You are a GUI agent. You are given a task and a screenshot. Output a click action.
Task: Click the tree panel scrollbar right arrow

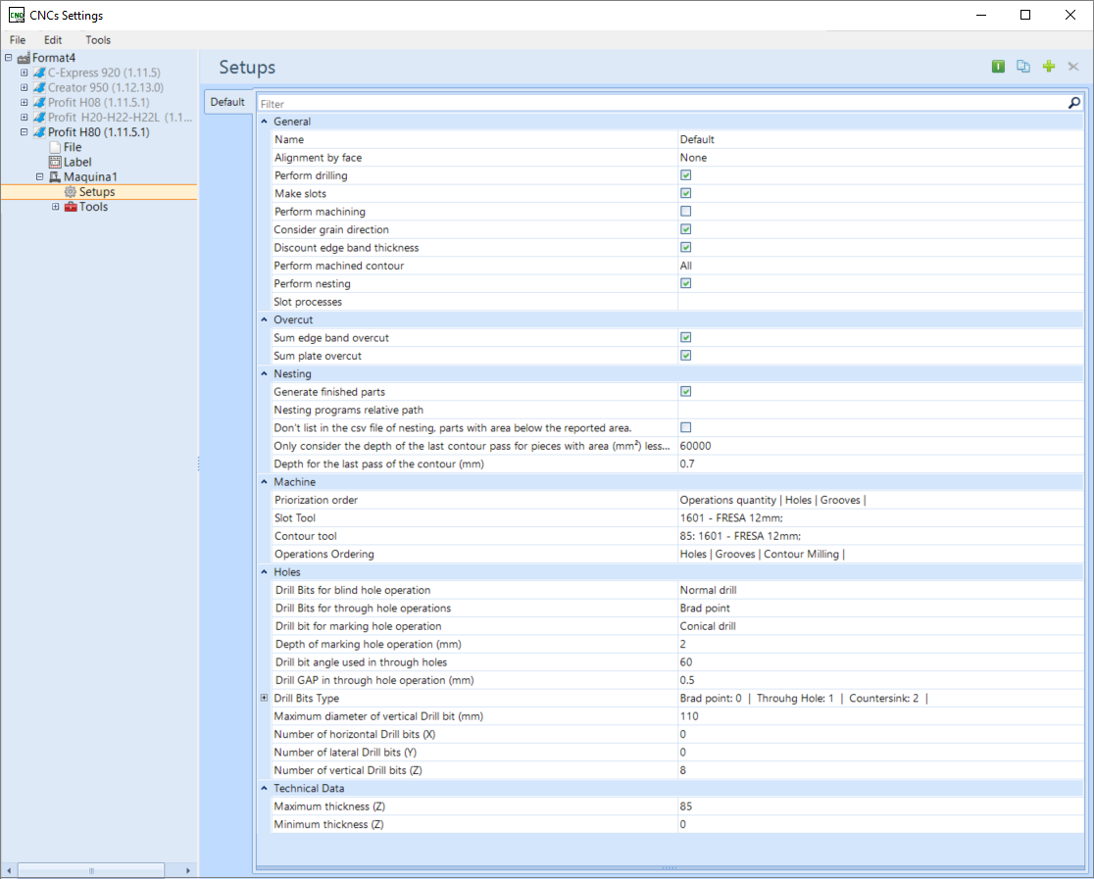tap(187, 870)
